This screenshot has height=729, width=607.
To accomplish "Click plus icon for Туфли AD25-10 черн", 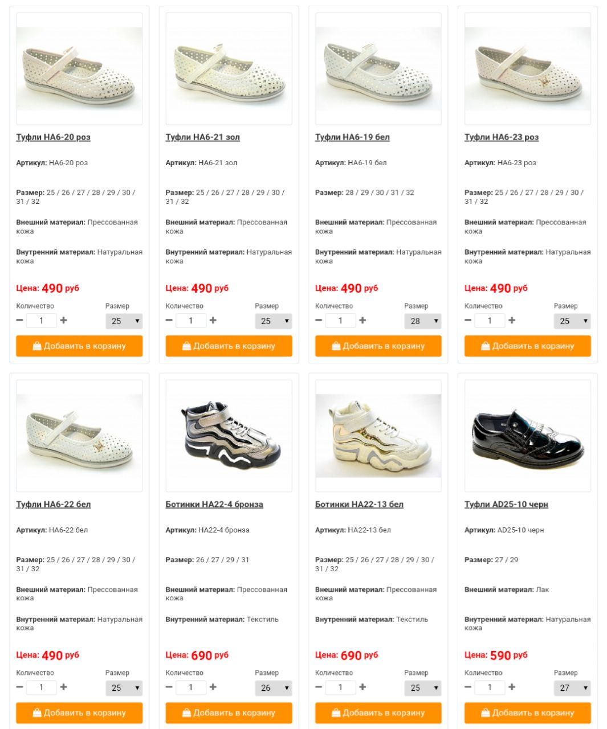I will coord(512,687).
